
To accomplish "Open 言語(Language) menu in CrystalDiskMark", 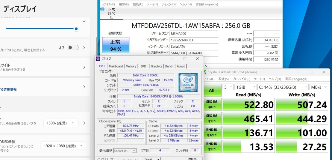I will point(296,79).
